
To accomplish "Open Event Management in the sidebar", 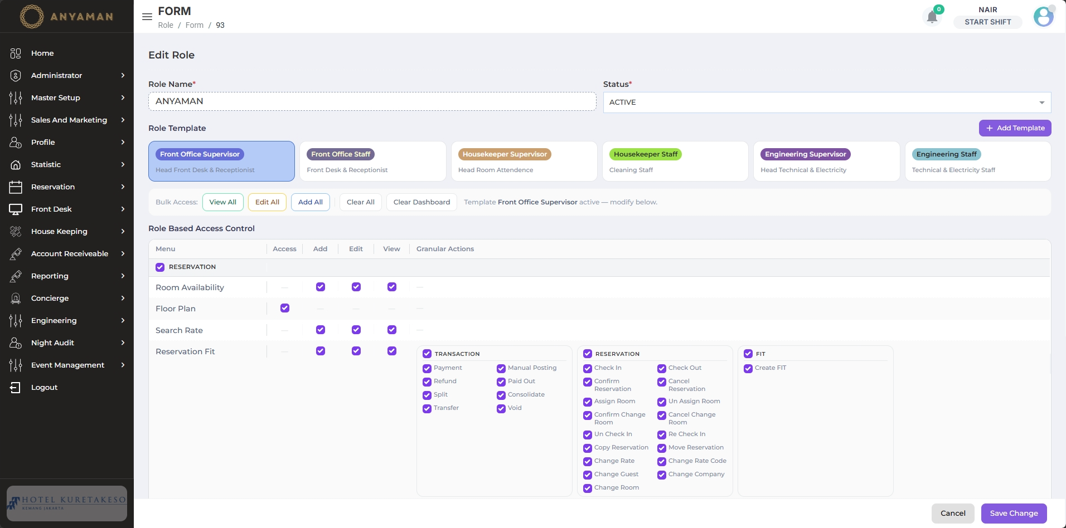I will 67,365.
